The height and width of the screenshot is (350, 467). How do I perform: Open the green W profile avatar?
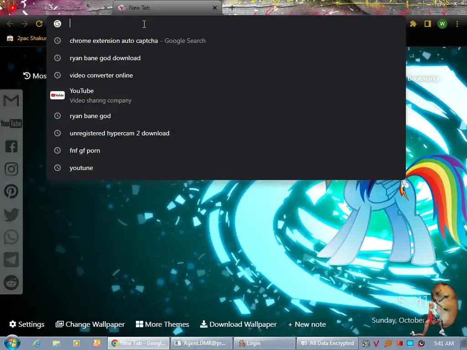[x=442, y=24]
